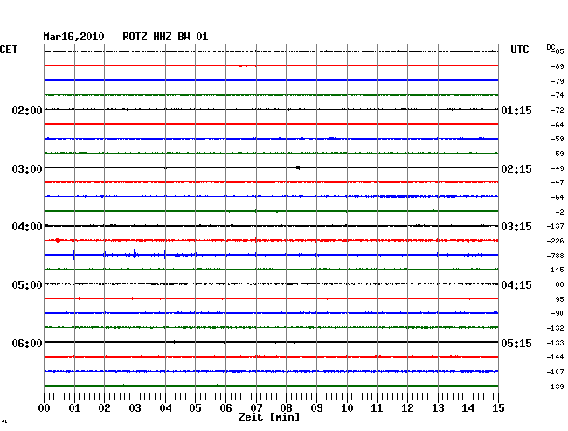568x431 pixels.
Task: Select DC offset value -107
Action: coord(555,372)
